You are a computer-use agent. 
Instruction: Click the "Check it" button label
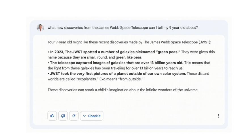[x=94, y=116]
